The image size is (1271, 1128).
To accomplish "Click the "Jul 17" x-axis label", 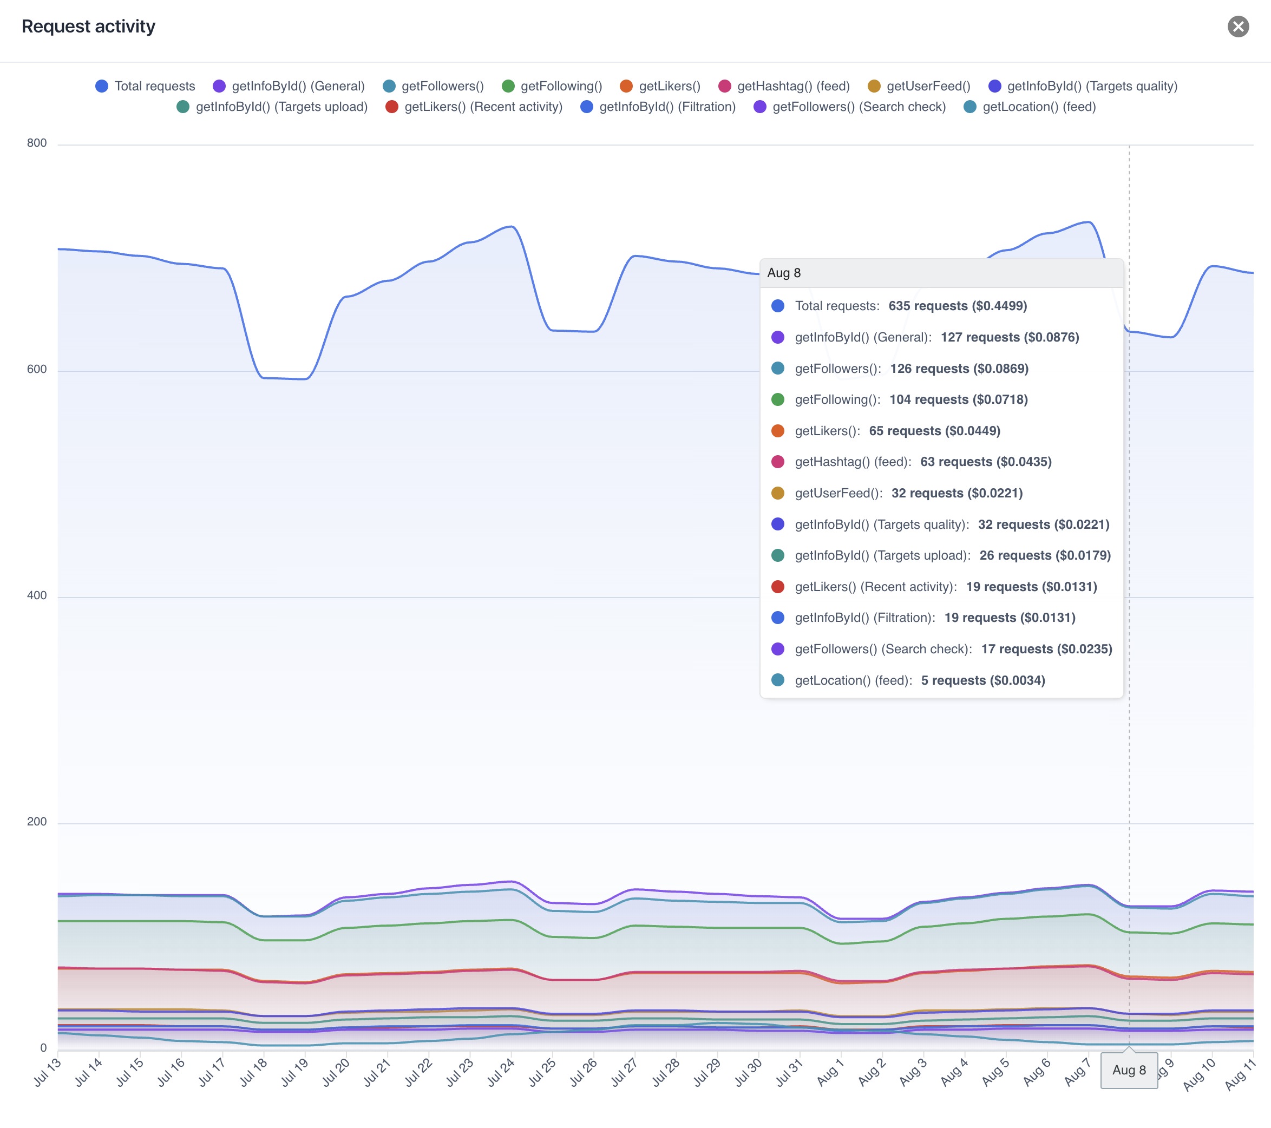I will coord(212,1072).
